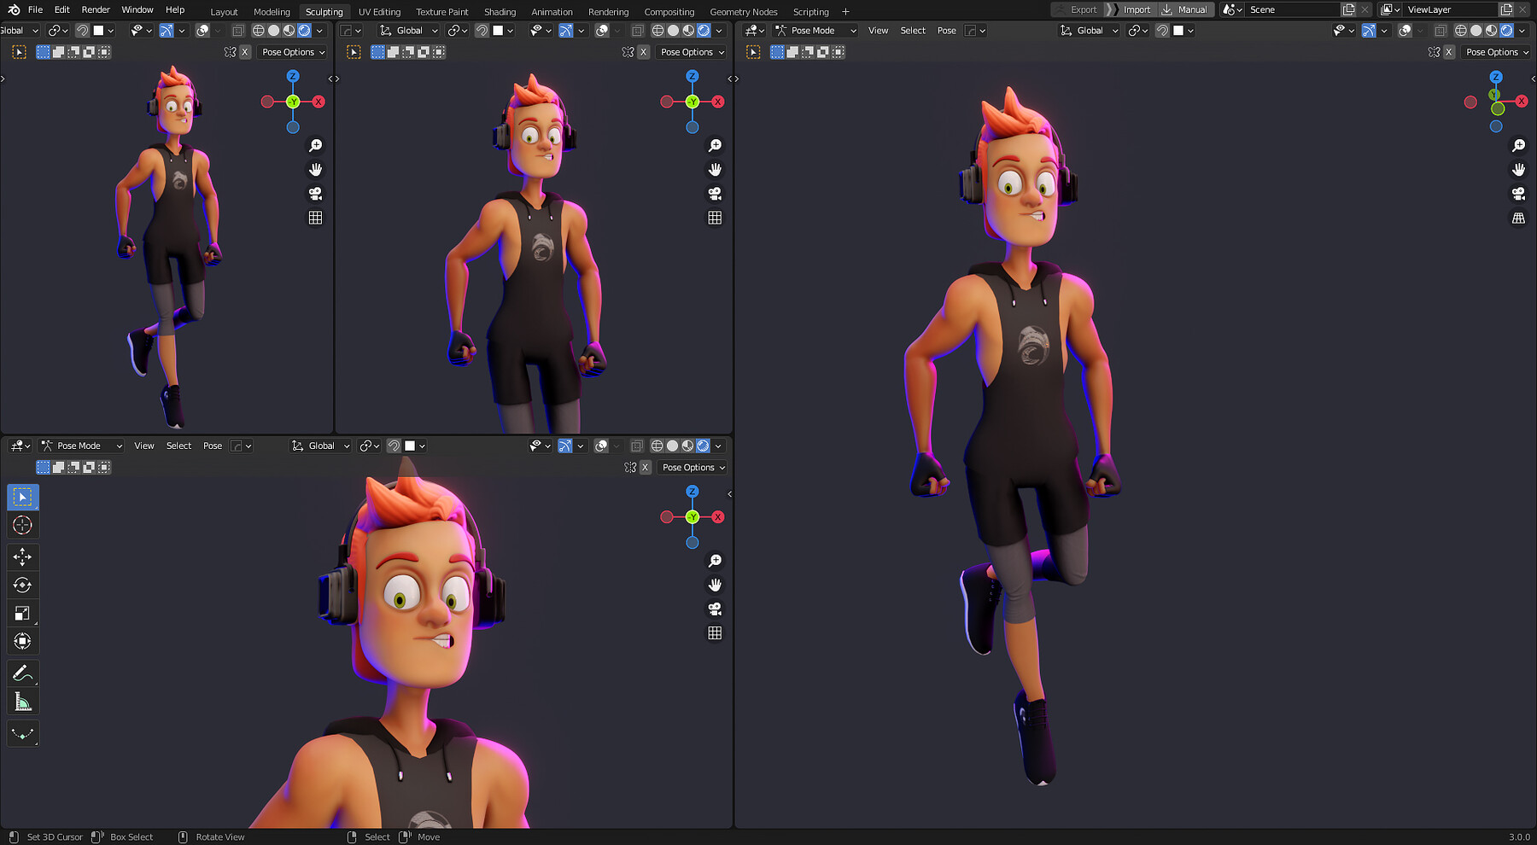Open the Help menu

[x=175, y=9]
